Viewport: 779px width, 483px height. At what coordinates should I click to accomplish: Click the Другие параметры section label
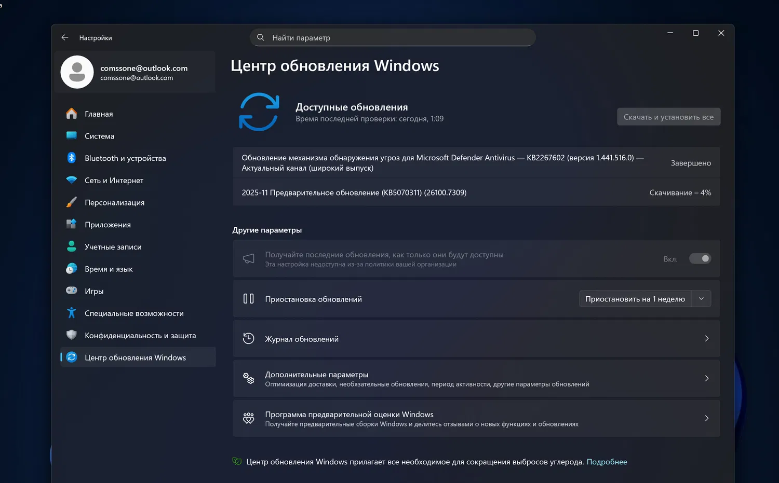pos(267,230)
